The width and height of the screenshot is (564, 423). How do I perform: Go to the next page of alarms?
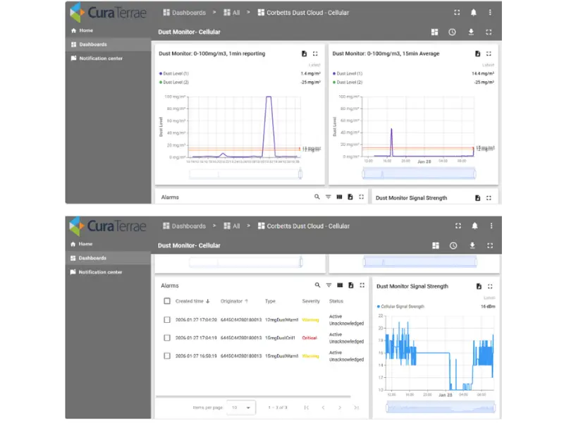340,407
